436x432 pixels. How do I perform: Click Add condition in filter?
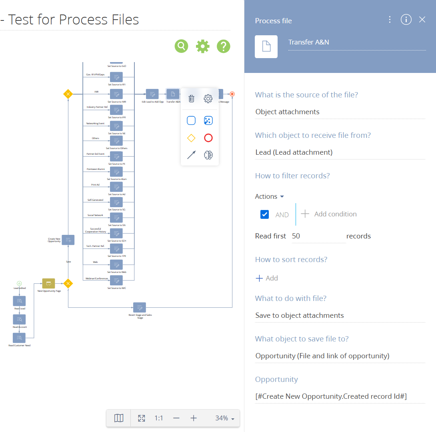(329, 214)
